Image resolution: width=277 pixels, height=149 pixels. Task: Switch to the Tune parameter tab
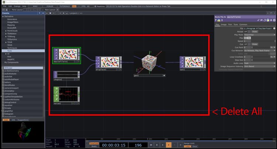[x=236, y=24]
